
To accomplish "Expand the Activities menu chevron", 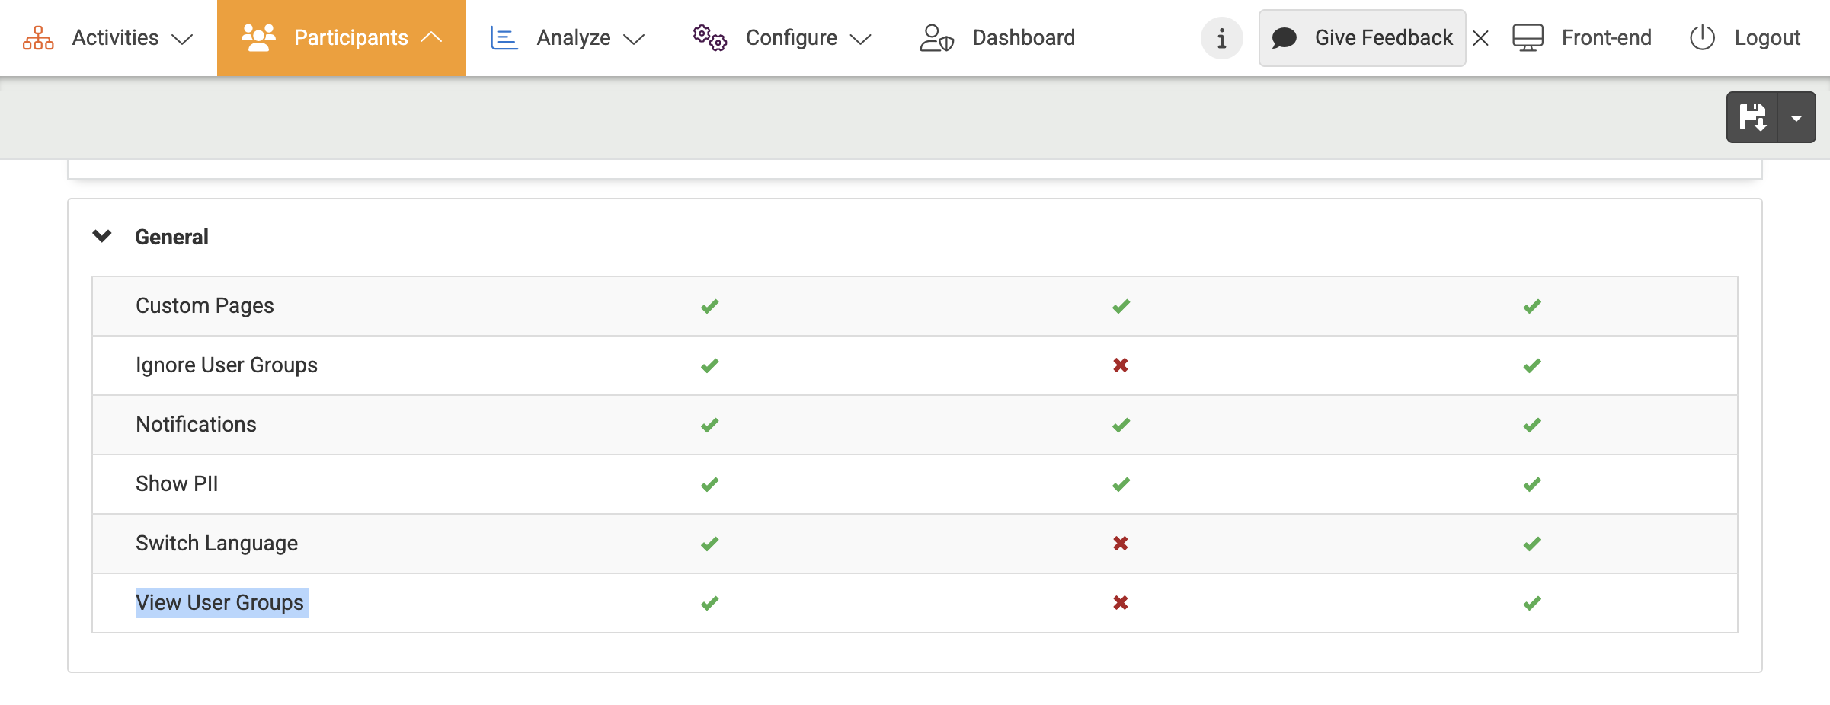I will pos(182,39).
